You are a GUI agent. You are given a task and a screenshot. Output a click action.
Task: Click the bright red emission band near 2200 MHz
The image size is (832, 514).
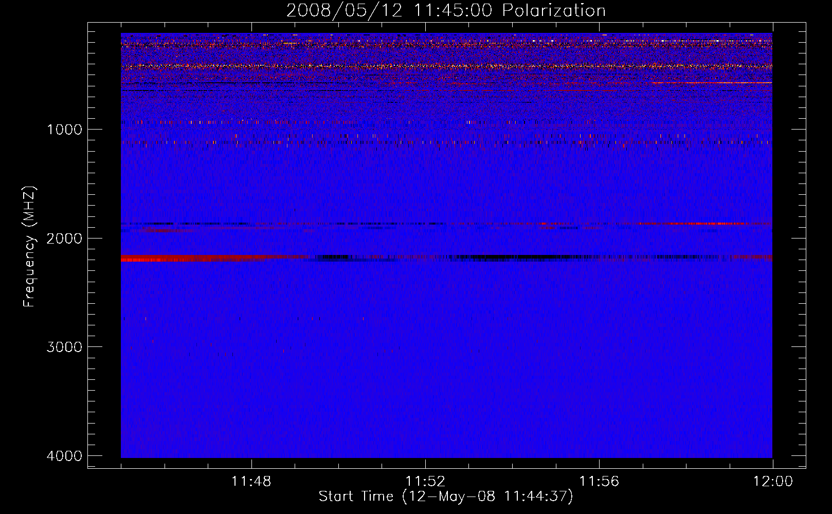[x=193, y=258]
